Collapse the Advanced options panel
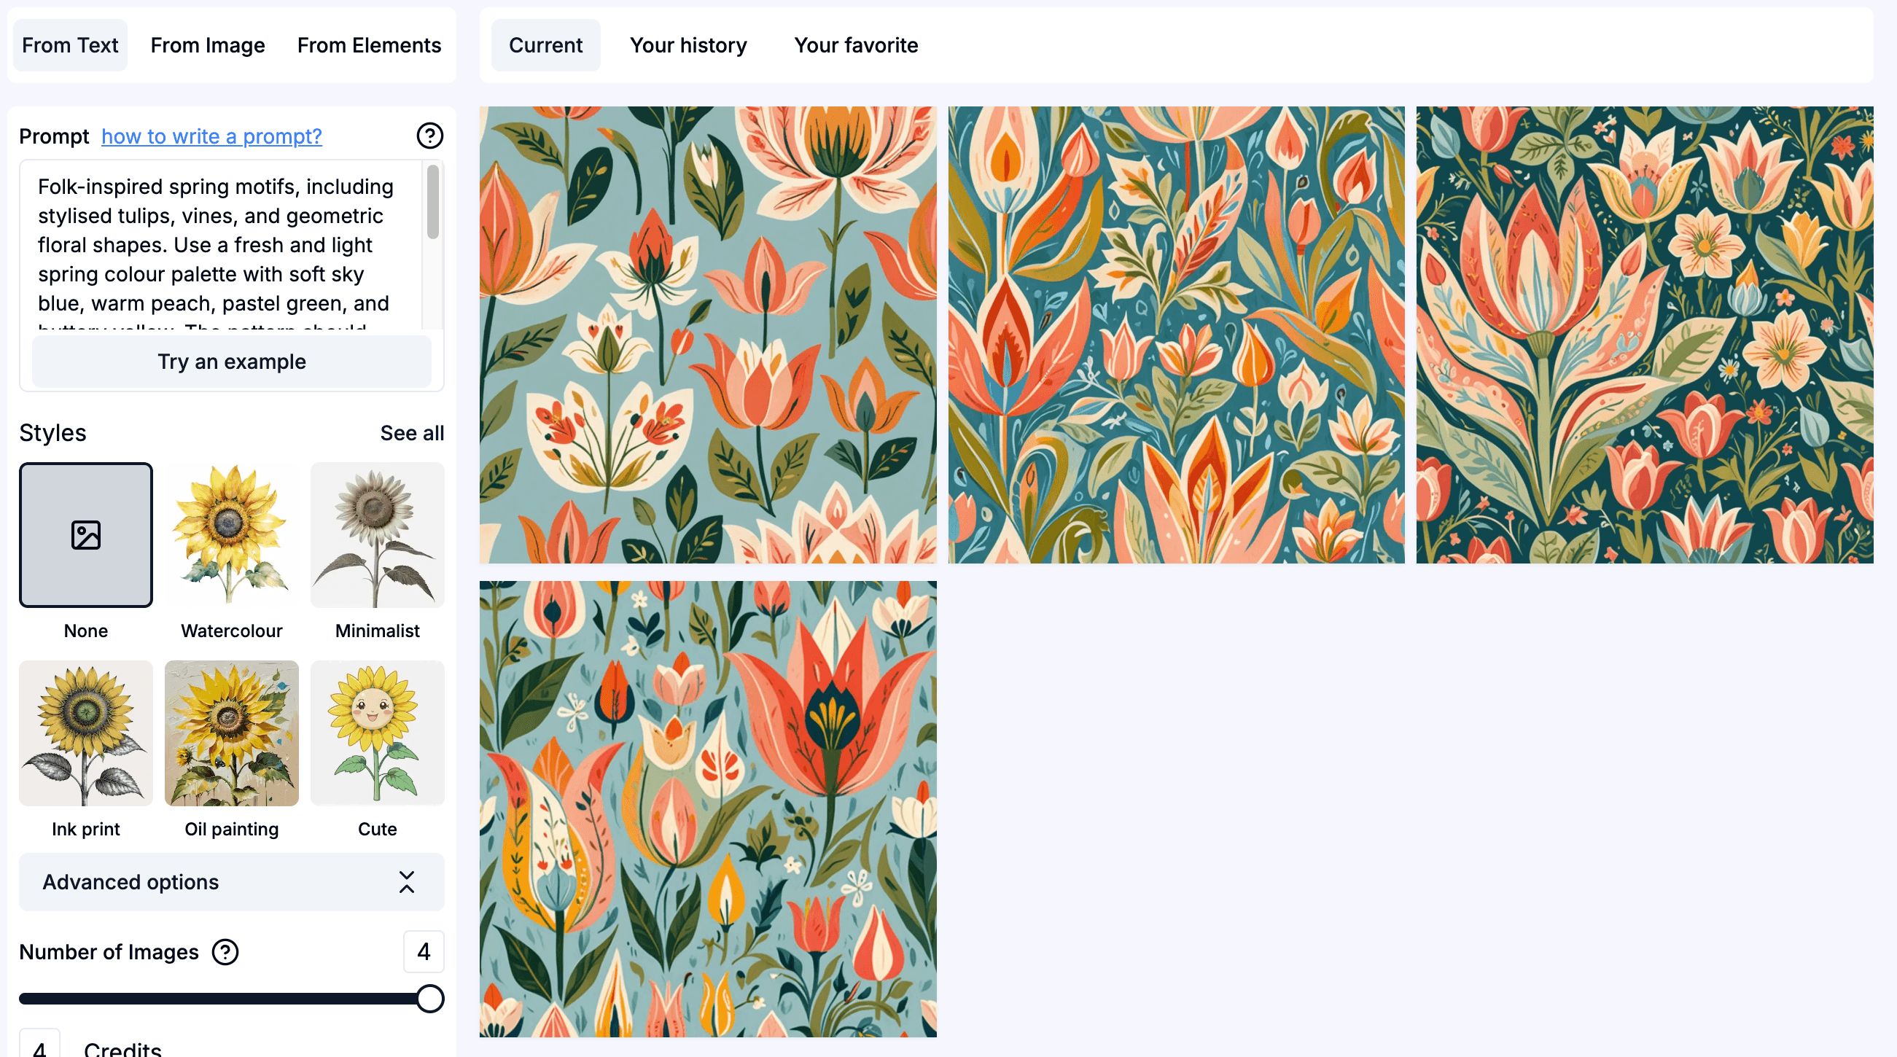Screen dimensions: 1897x1057 click(x=131, y=882)
